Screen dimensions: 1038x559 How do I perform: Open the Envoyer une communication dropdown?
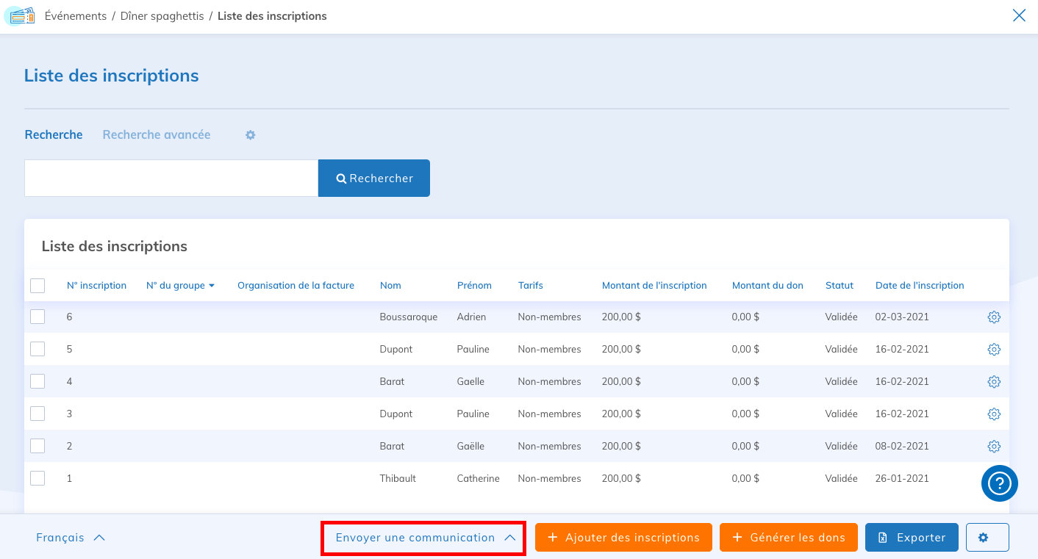pos(423,538)
